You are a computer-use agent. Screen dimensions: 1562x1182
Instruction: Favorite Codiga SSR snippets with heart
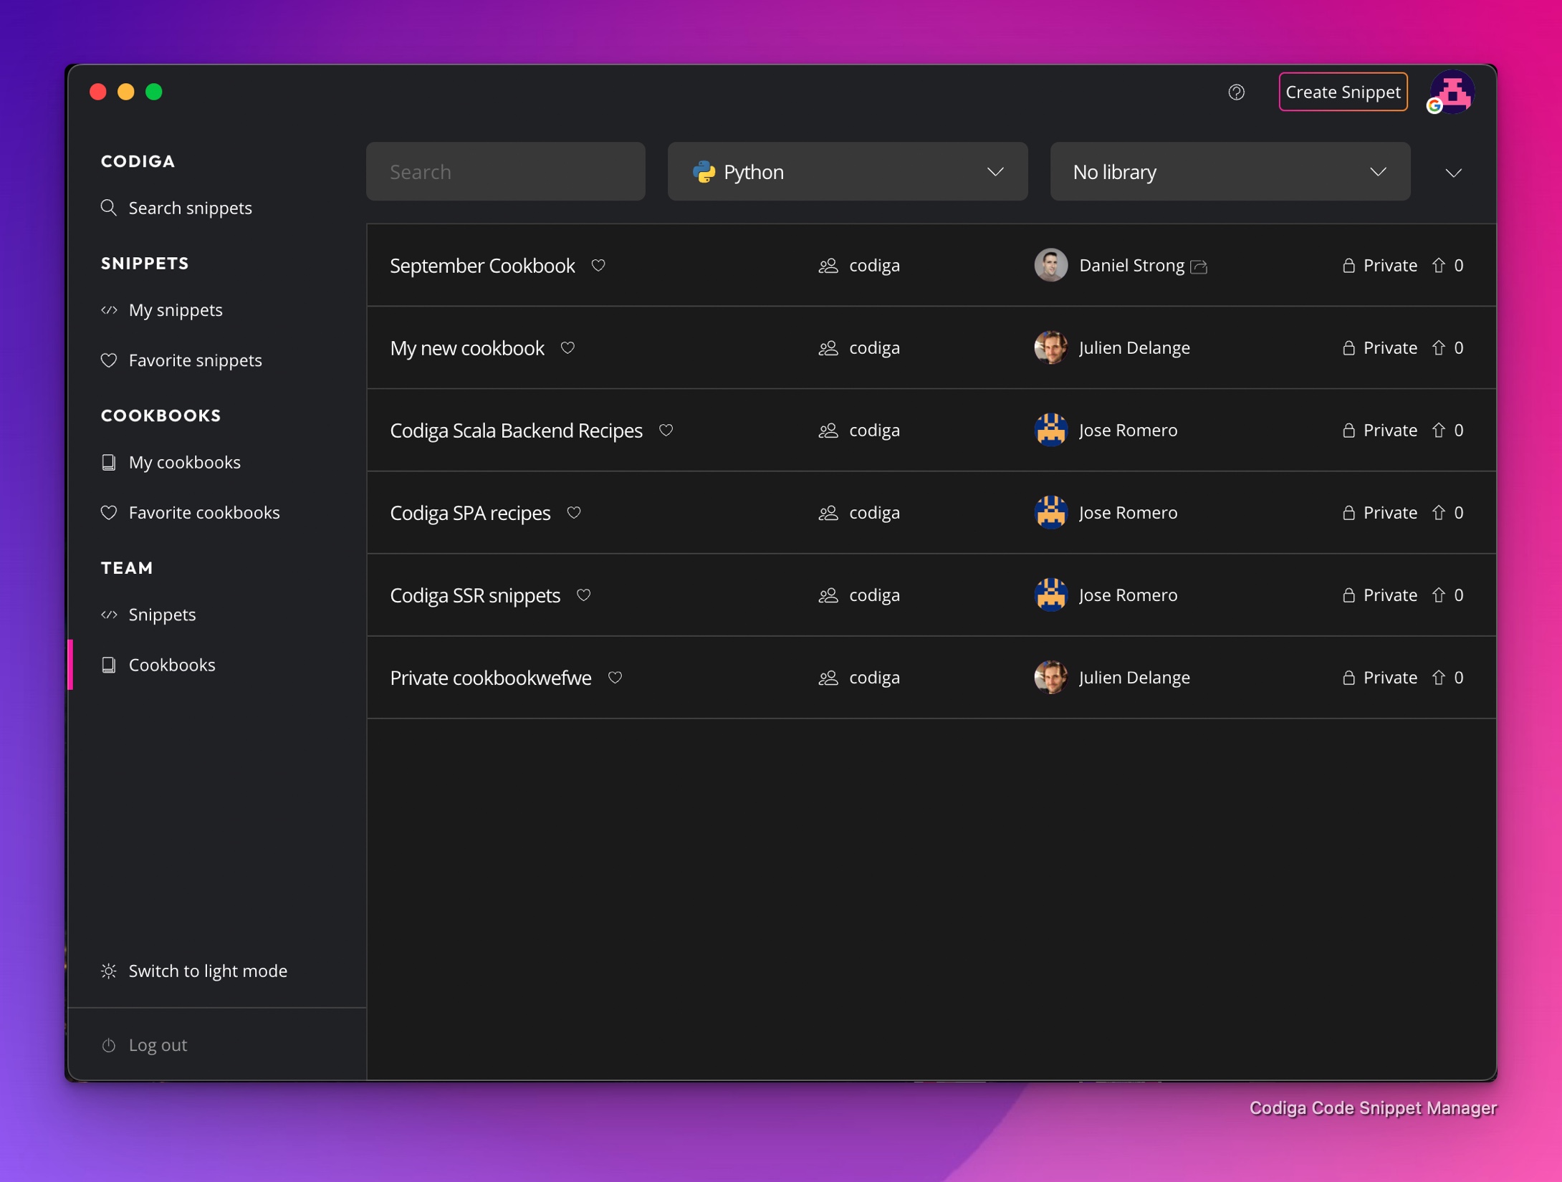point(583,595)
